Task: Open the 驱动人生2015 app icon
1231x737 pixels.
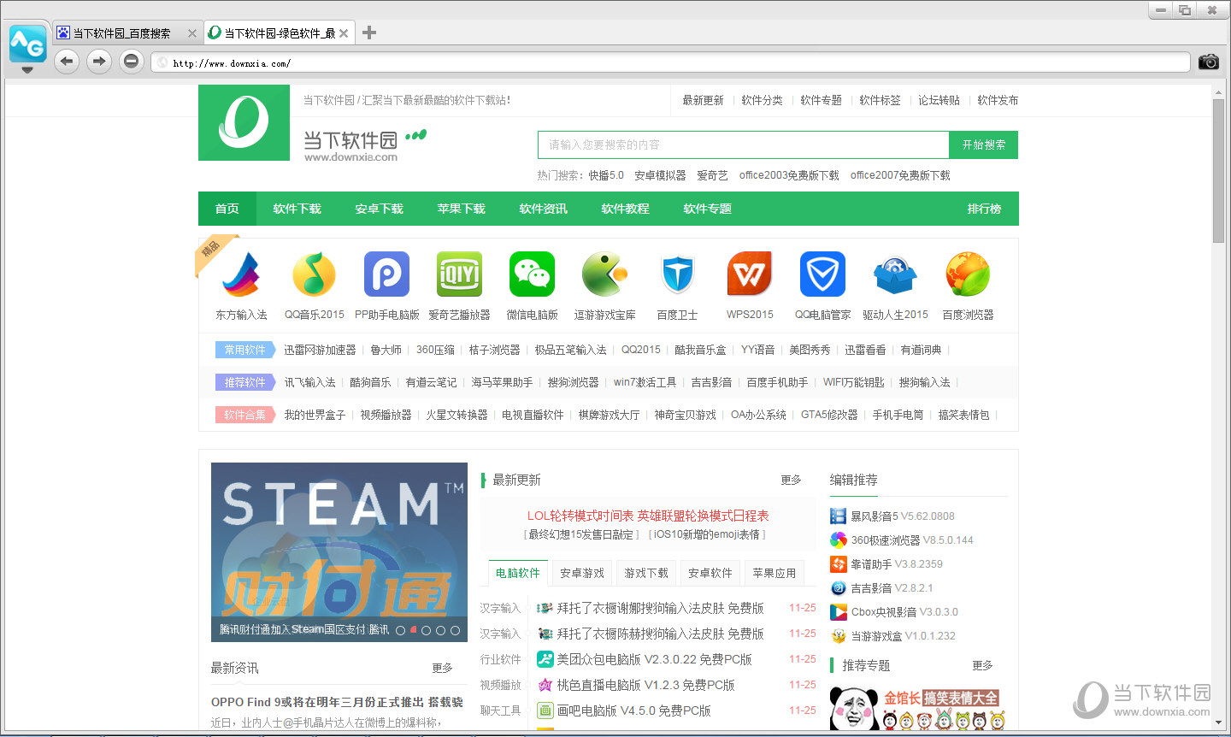Action: pos(895,274)
